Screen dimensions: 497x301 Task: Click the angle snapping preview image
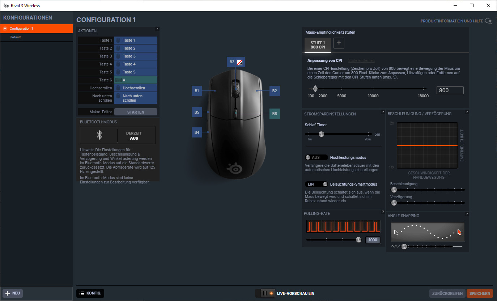pyautogui.click(x=428, y=232)
